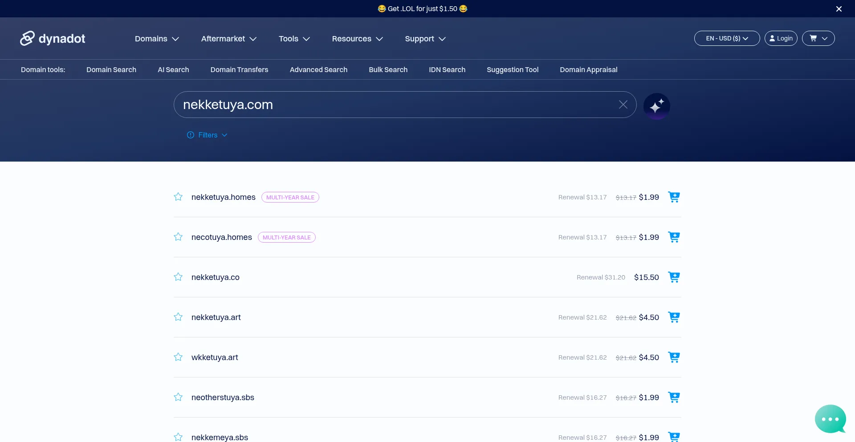The image size is (855, 442).
Task: Open Domain Appraisal
Action: tap(588, 69)
